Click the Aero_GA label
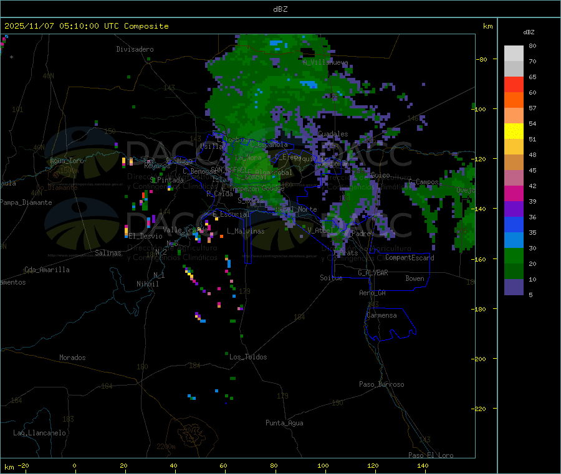Screen dimensions: 561x474 pos(373,293)
